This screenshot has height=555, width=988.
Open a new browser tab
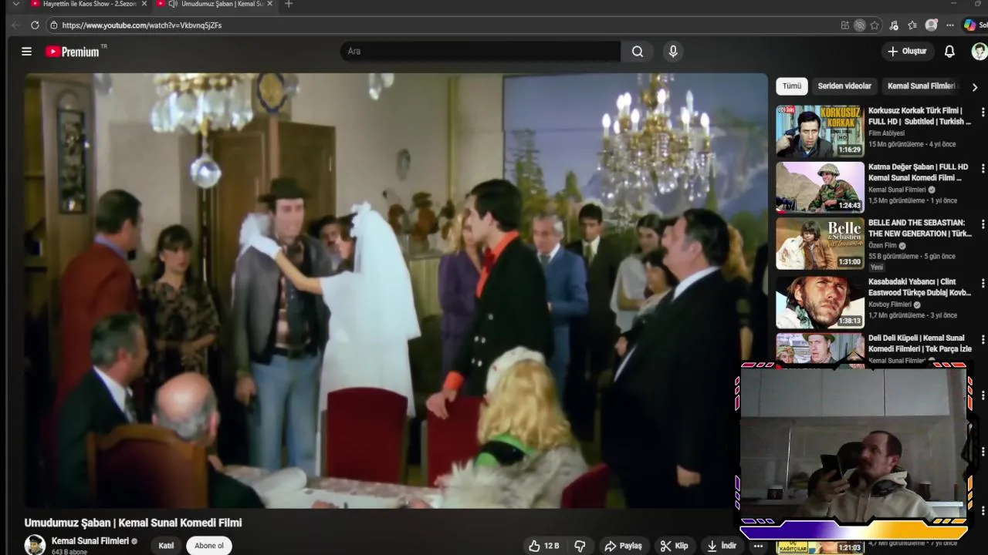289,4
